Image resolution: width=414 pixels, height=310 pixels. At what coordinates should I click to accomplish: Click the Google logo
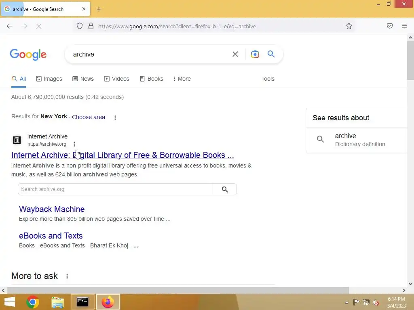pos(28,54)
